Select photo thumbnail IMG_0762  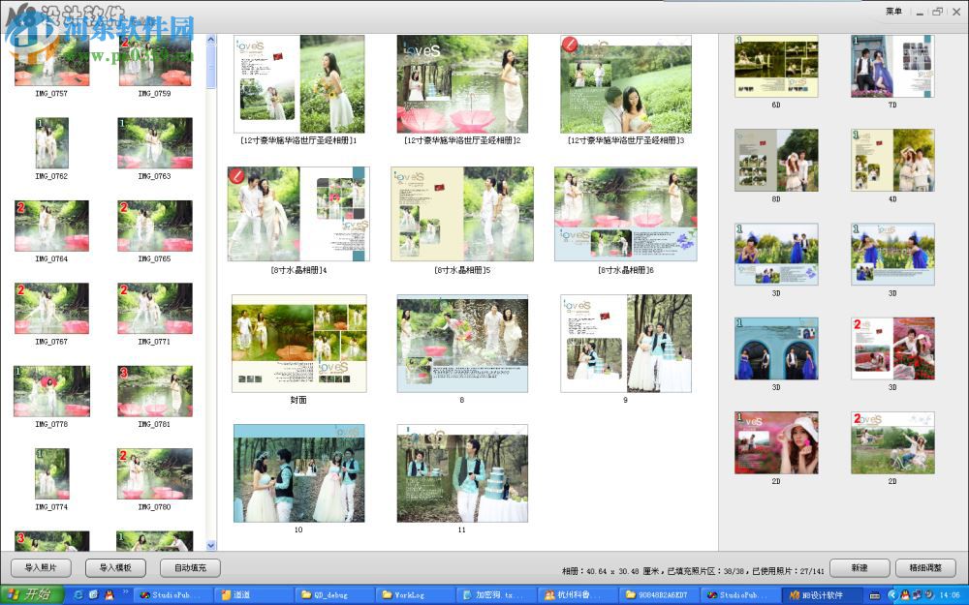(51, 142)
